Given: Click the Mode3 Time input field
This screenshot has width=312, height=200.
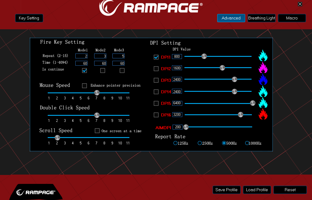Looking at the screenshot, I should tap(118, 63).
